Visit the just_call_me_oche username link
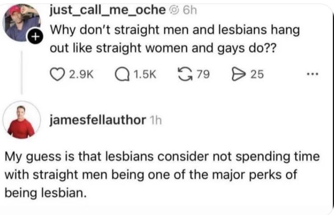Screen dimensions: 334x215 107,10
